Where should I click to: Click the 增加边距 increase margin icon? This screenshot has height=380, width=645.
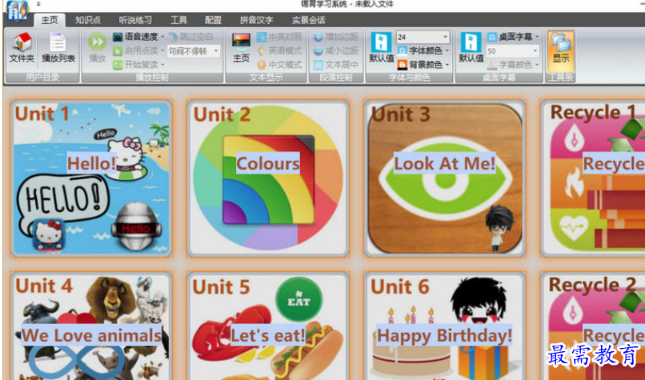tap(318, 38)
